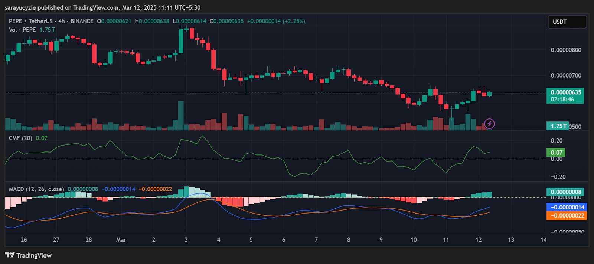Click the blue -0.00000014 MACD axis label
594x264 pixels.
pos(567,207)
